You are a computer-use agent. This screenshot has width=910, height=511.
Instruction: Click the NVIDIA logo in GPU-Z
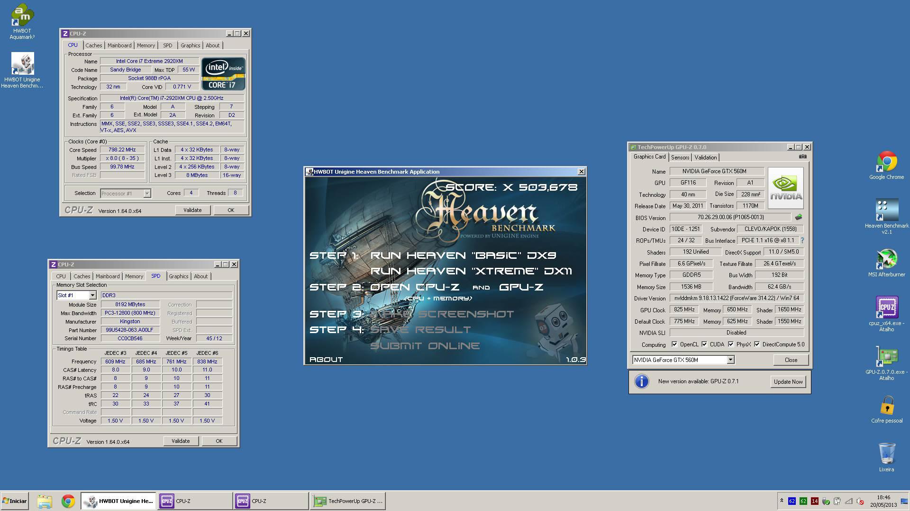click(x=785, y=188)
